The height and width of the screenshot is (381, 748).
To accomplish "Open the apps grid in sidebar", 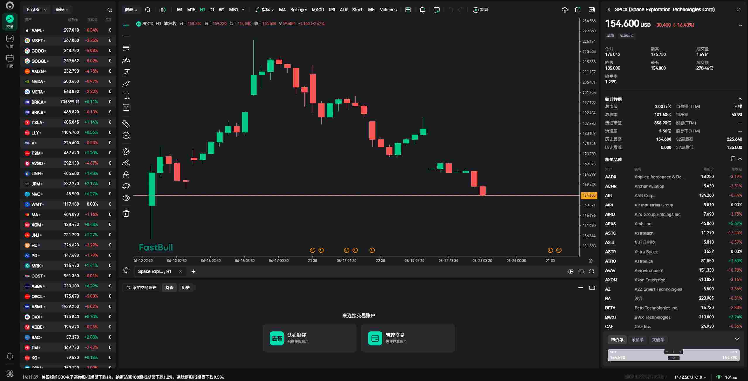I will click(x=10, y=374).
